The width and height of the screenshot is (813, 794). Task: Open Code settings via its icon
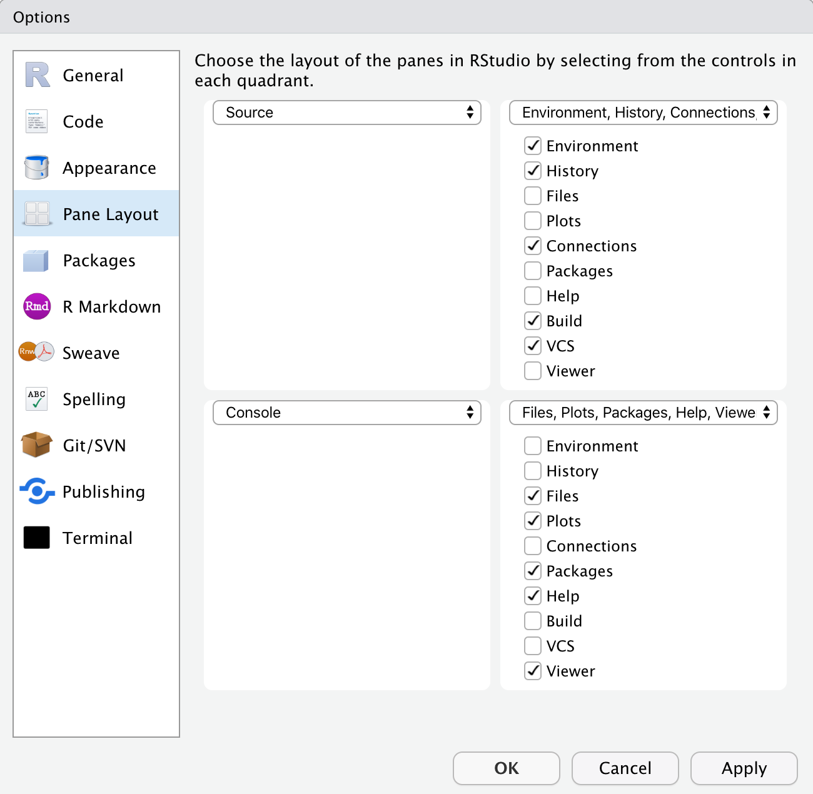point(36,121)
